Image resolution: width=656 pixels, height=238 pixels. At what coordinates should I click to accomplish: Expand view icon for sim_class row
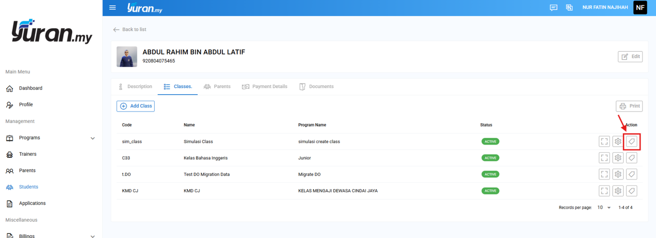click(604, 141)
